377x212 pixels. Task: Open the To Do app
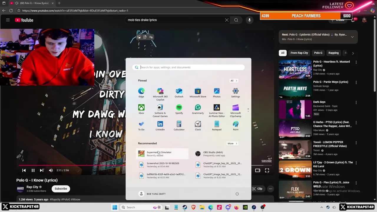pos(141,126)
